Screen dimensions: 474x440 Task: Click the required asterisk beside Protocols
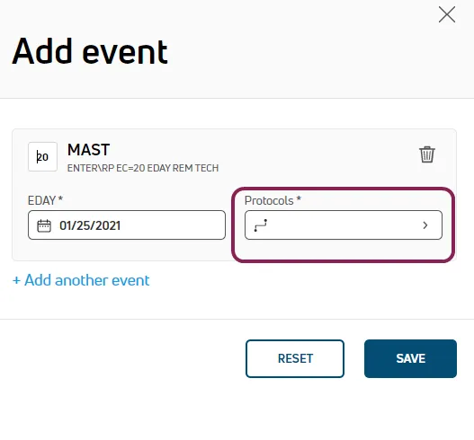point(299,198)
